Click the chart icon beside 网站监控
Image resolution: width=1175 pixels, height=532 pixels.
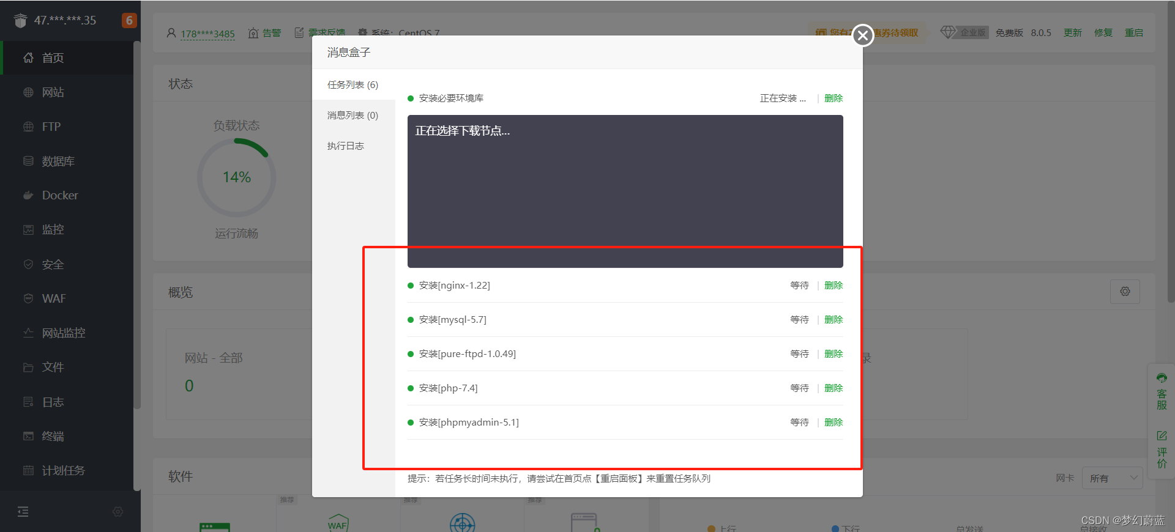tap(28, 333)
